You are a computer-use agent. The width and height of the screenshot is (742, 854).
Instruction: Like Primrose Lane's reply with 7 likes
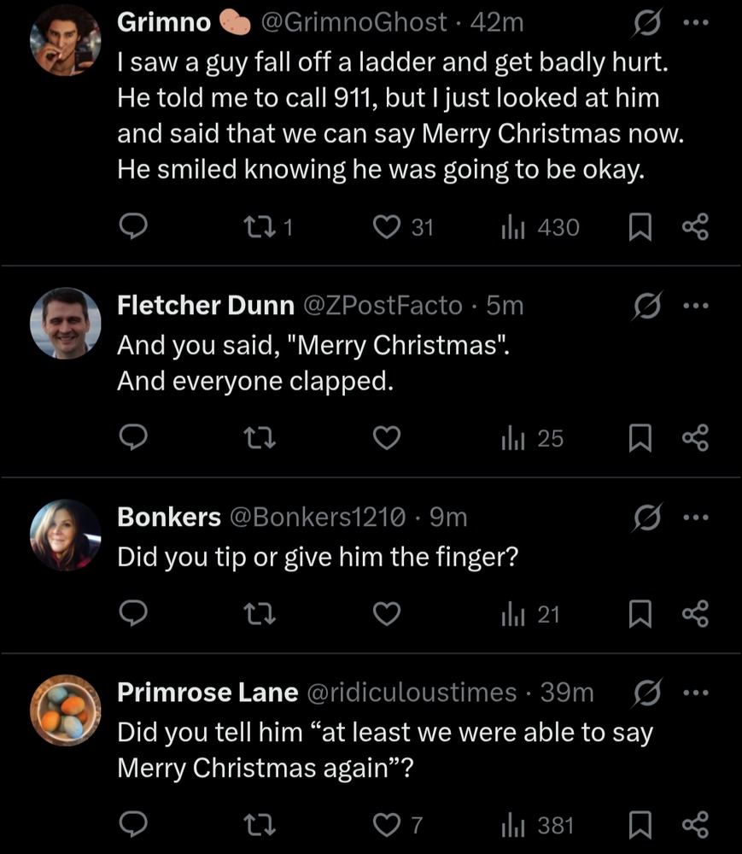pos(389,826)
